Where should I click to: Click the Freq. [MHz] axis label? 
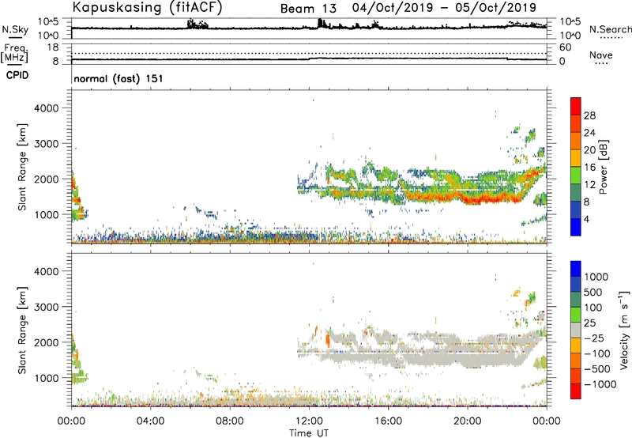click(15, 53)
